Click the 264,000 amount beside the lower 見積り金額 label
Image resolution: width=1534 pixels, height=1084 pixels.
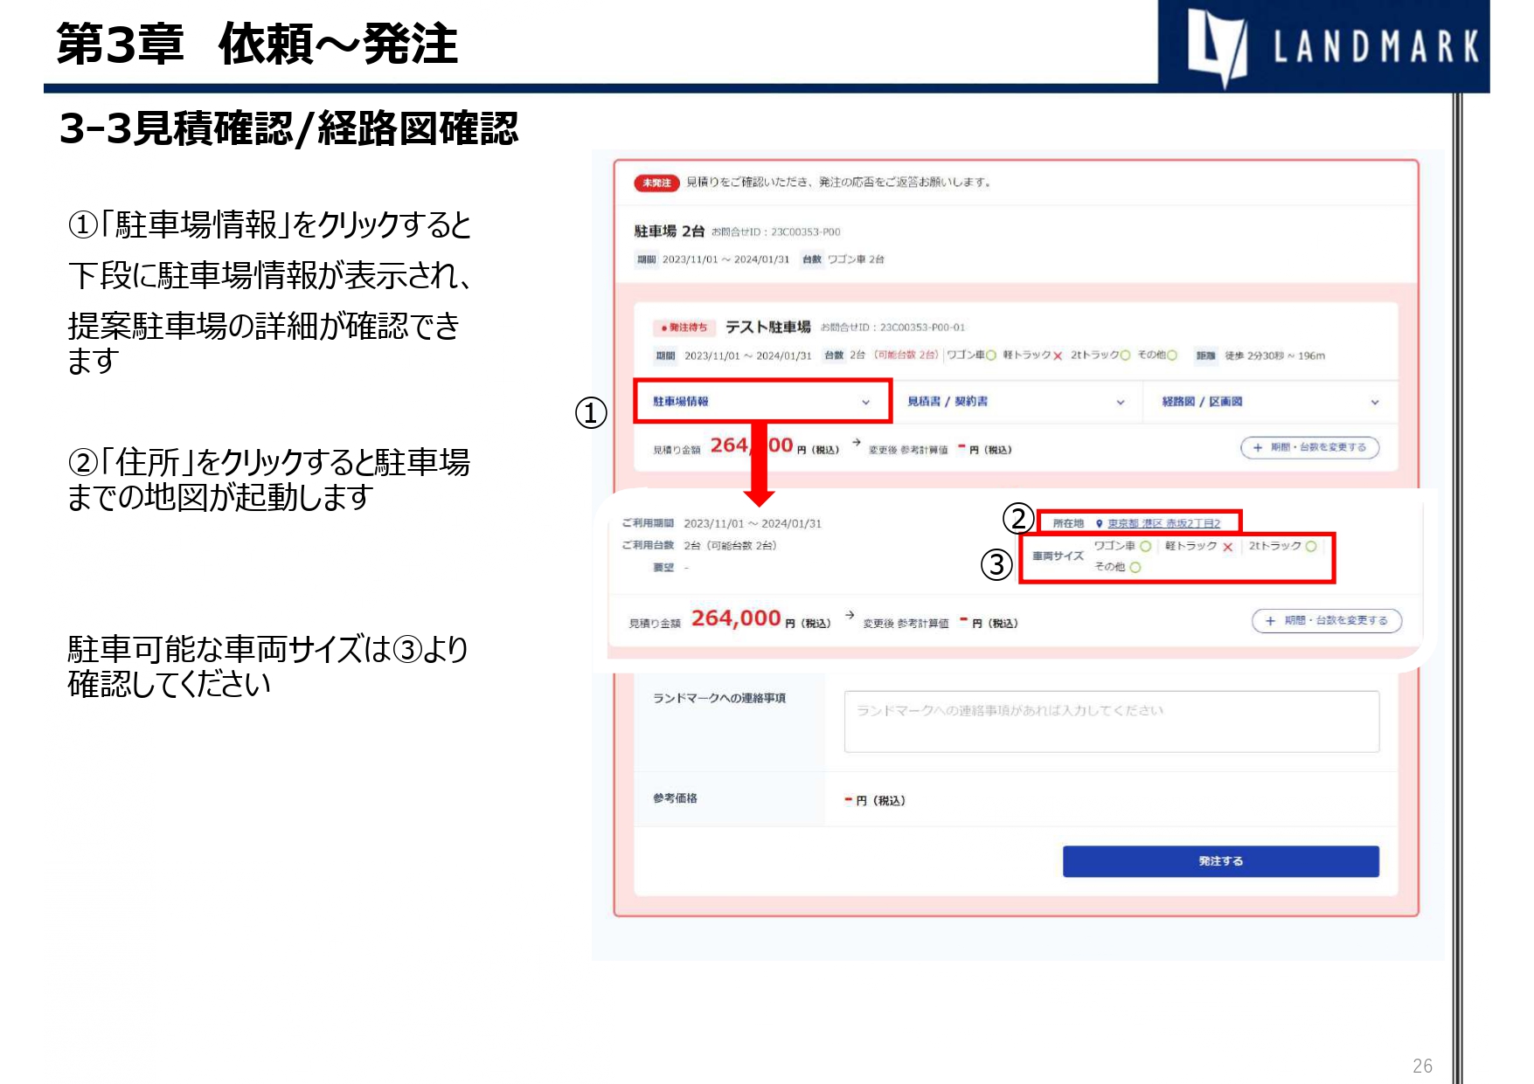735,618
